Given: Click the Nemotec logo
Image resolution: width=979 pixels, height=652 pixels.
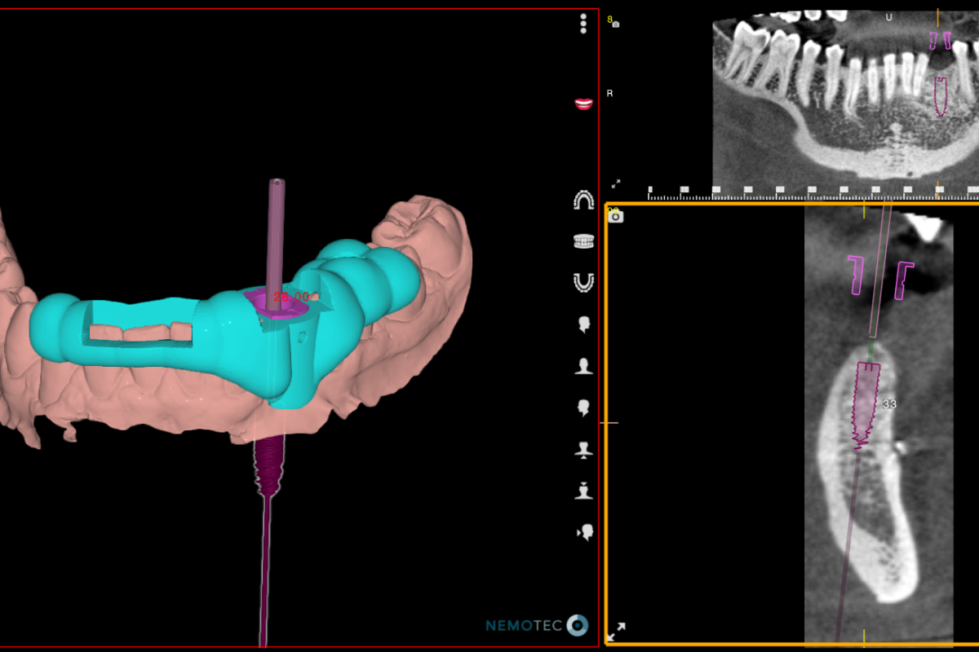Looking at the screenshot, I should point(534,622).
